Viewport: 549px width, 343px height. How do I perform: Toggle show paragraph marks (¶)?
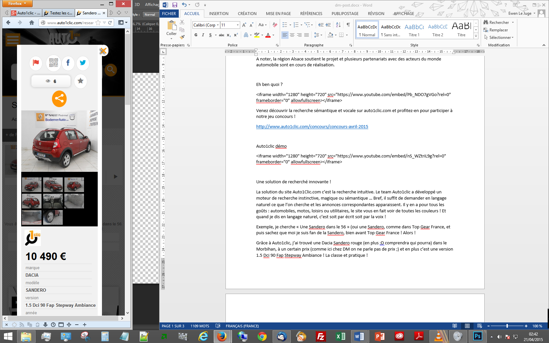[x=348, y=25]
